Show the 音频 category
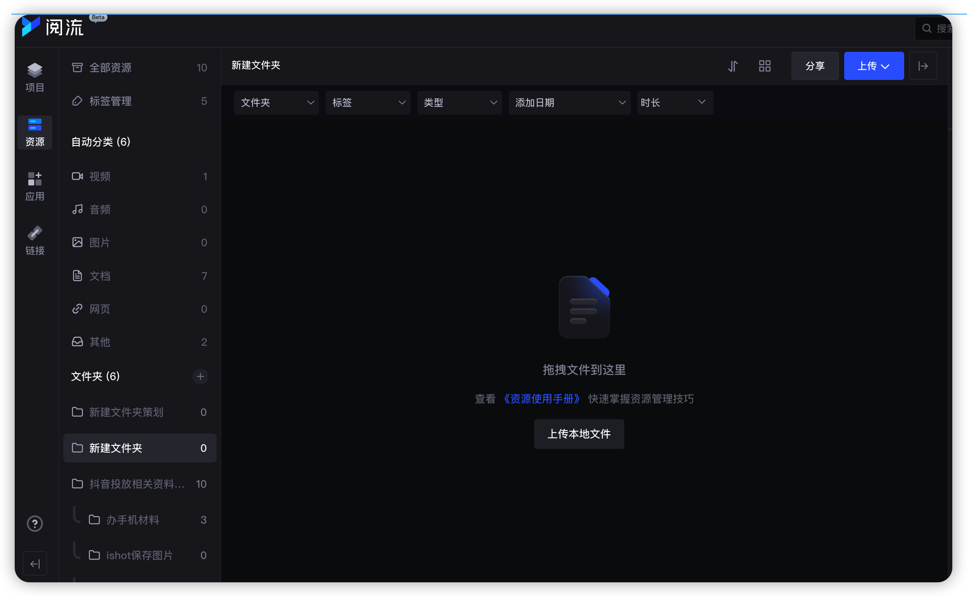 140,210
